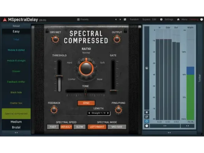Toggle the SYNC button
This screenshot has height=153, width=204.
point(86,103)
